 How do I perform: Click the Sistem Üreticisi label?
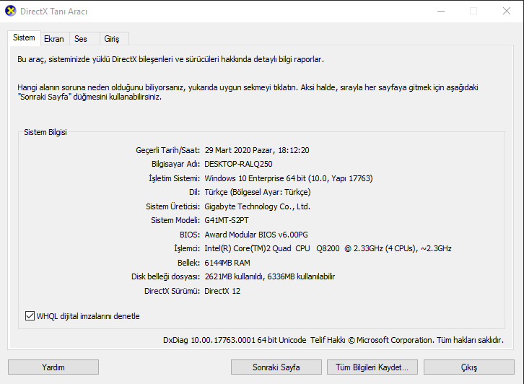click(x=173, y=206)
